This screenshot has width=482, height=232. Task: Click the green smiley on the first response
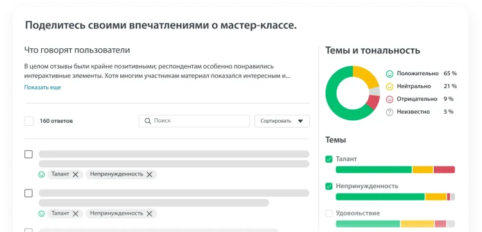pos(42,175)
